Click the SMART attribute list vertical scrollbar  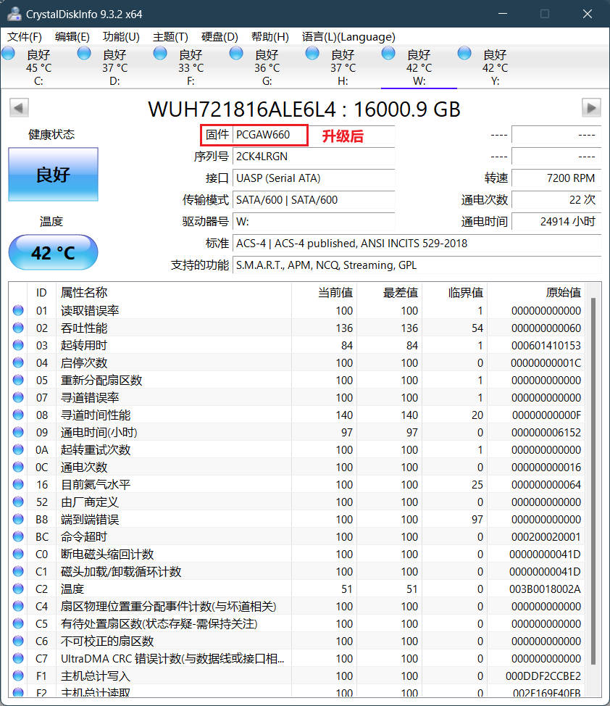coord(593,481)
